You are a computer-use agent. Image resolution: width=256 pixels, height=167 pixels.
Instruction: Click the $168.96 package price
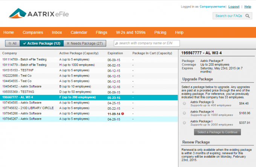point(245,113)
